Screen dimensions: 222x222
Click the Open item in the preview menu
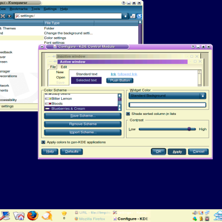point(60,78)
